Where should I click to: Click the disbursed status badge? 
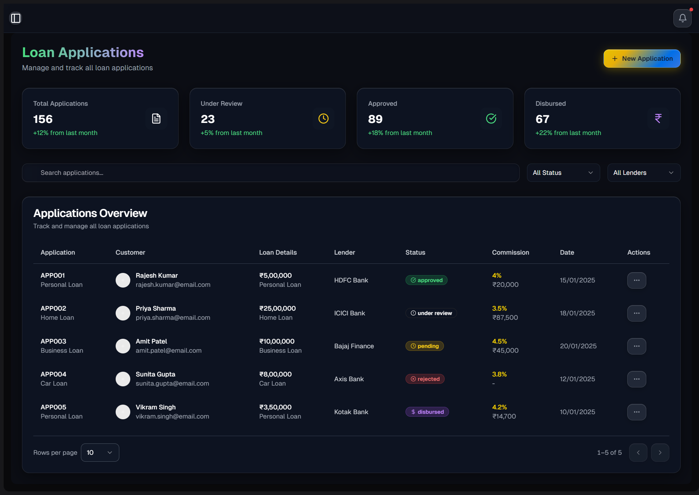coord(427,412)
